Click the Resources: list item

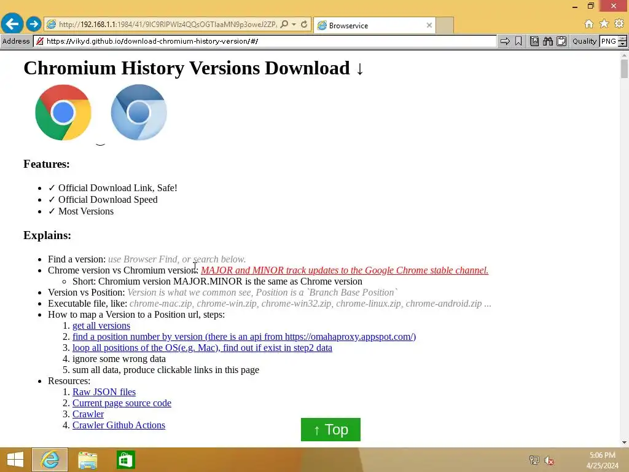[69, 381]
